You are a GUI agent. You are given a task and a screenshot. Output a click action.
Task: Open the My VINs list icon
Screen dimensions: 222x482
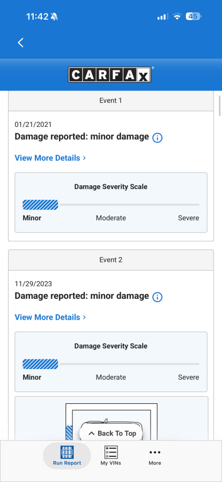[111, 452]
